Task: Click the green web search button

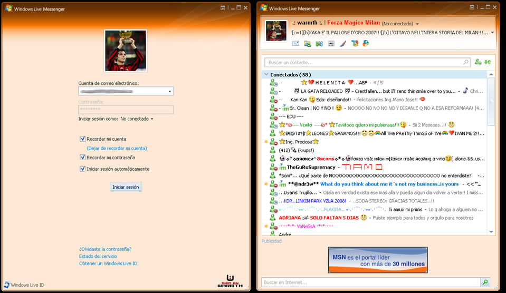Action: click(485, 282)
